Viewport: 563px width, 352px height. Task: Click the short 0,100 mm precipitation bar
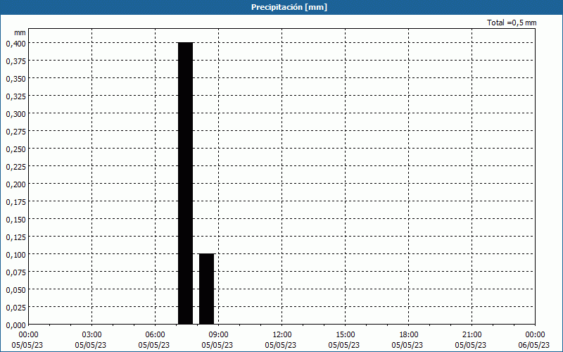click(x=206, y=289)
